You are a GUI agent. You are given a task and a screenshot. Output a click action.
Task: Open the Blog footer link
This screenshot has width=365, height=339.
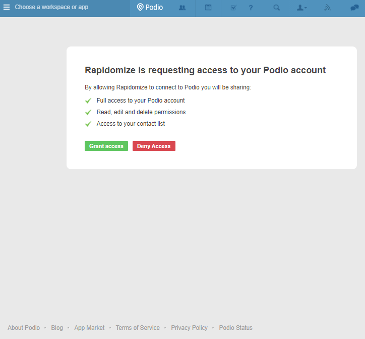[57, 328]
